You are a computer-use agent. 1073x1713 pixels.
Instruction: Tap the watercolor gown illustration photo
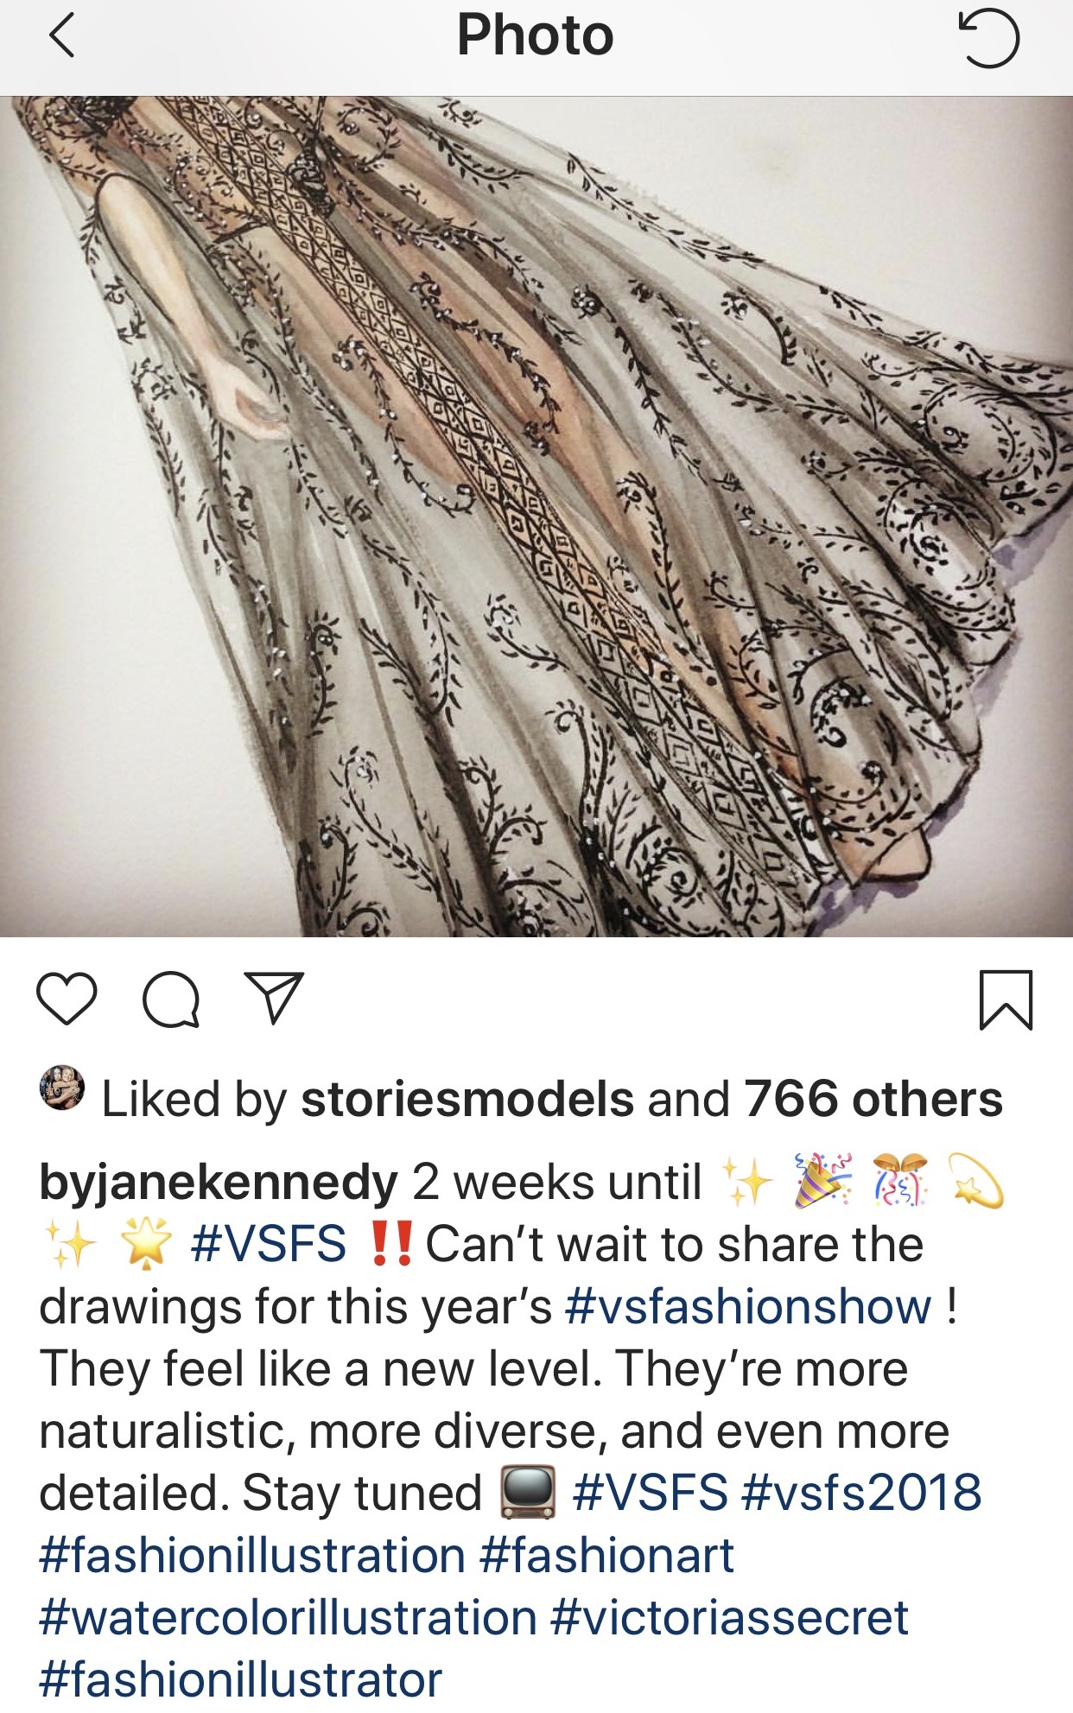point(536,517)
